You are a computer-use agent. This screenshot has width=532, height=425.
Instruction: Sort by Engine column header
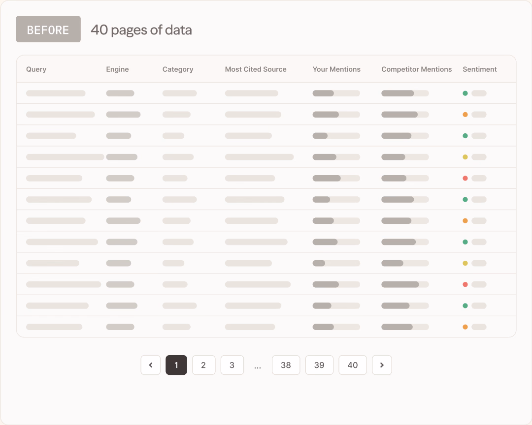[x=117, y=69]
